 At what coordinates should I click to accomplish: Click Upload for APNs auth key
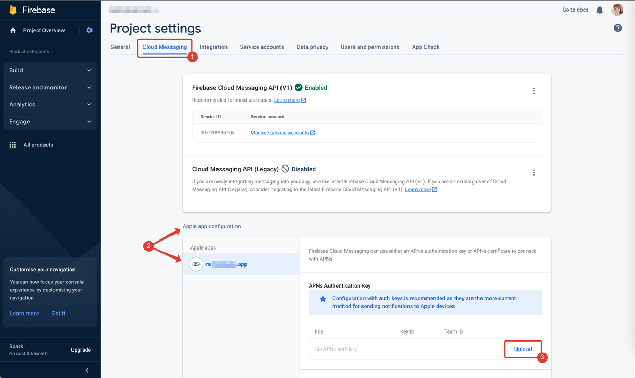point(523,349)
